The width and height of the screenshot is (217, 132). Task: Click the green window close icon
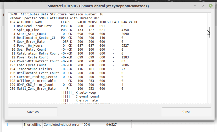pos(211,6)
